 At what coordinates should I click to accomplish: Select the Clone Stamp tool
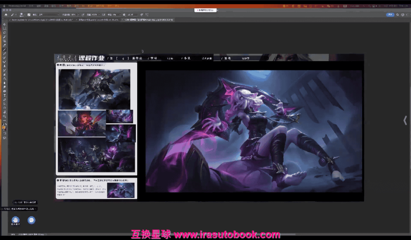coord(4,66)
